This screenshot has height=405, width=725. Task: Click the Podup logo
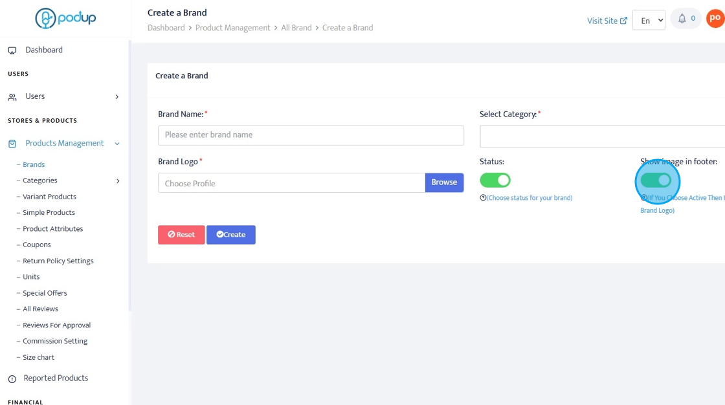click(x=65, y=18)
